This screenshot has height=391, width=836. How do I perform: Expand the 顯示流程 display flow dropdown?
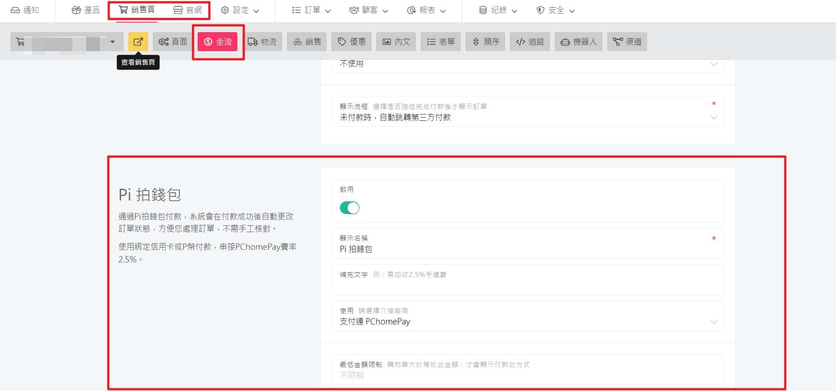[x=527, y=117]
